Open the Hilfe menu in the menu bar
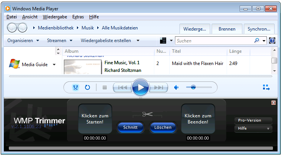281x156 pixels. pos(94,17)
